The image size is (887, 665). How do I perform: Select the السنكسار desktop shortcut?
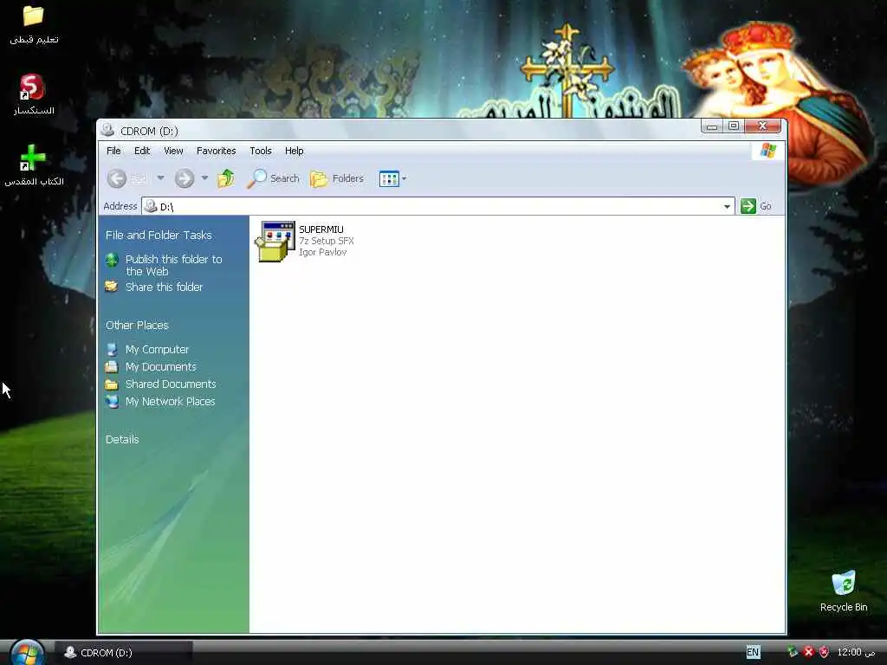click(34, 95)
